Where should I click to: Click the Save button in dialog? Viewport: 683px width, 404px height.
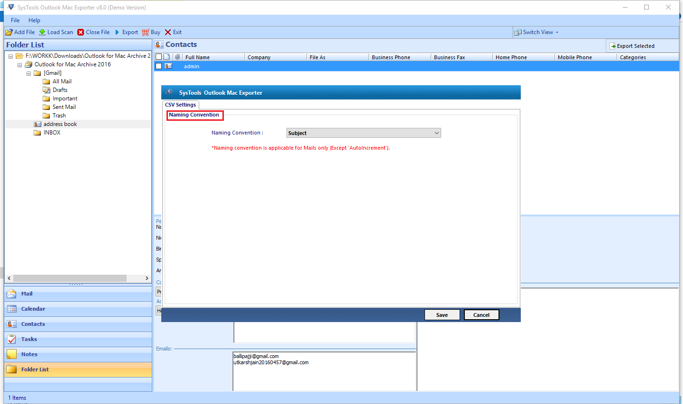pos(442,315)
